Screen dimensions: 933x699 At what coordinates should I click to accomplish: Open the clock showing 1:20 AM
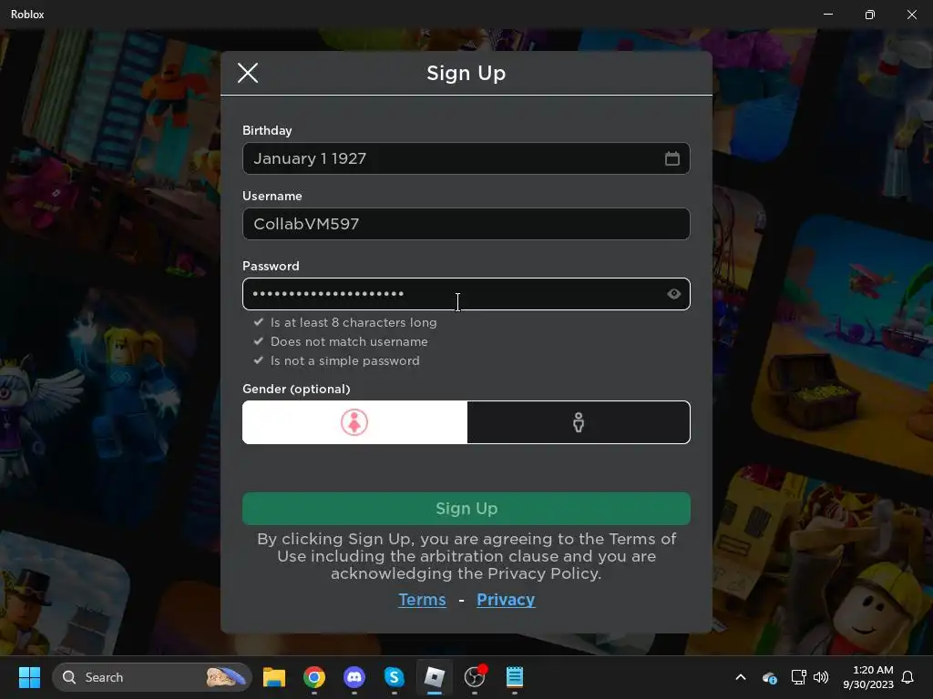coord(868,677)
